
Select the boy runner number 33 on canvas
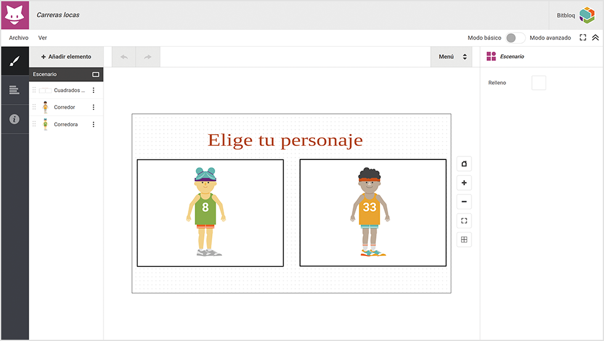click(370, 212)
